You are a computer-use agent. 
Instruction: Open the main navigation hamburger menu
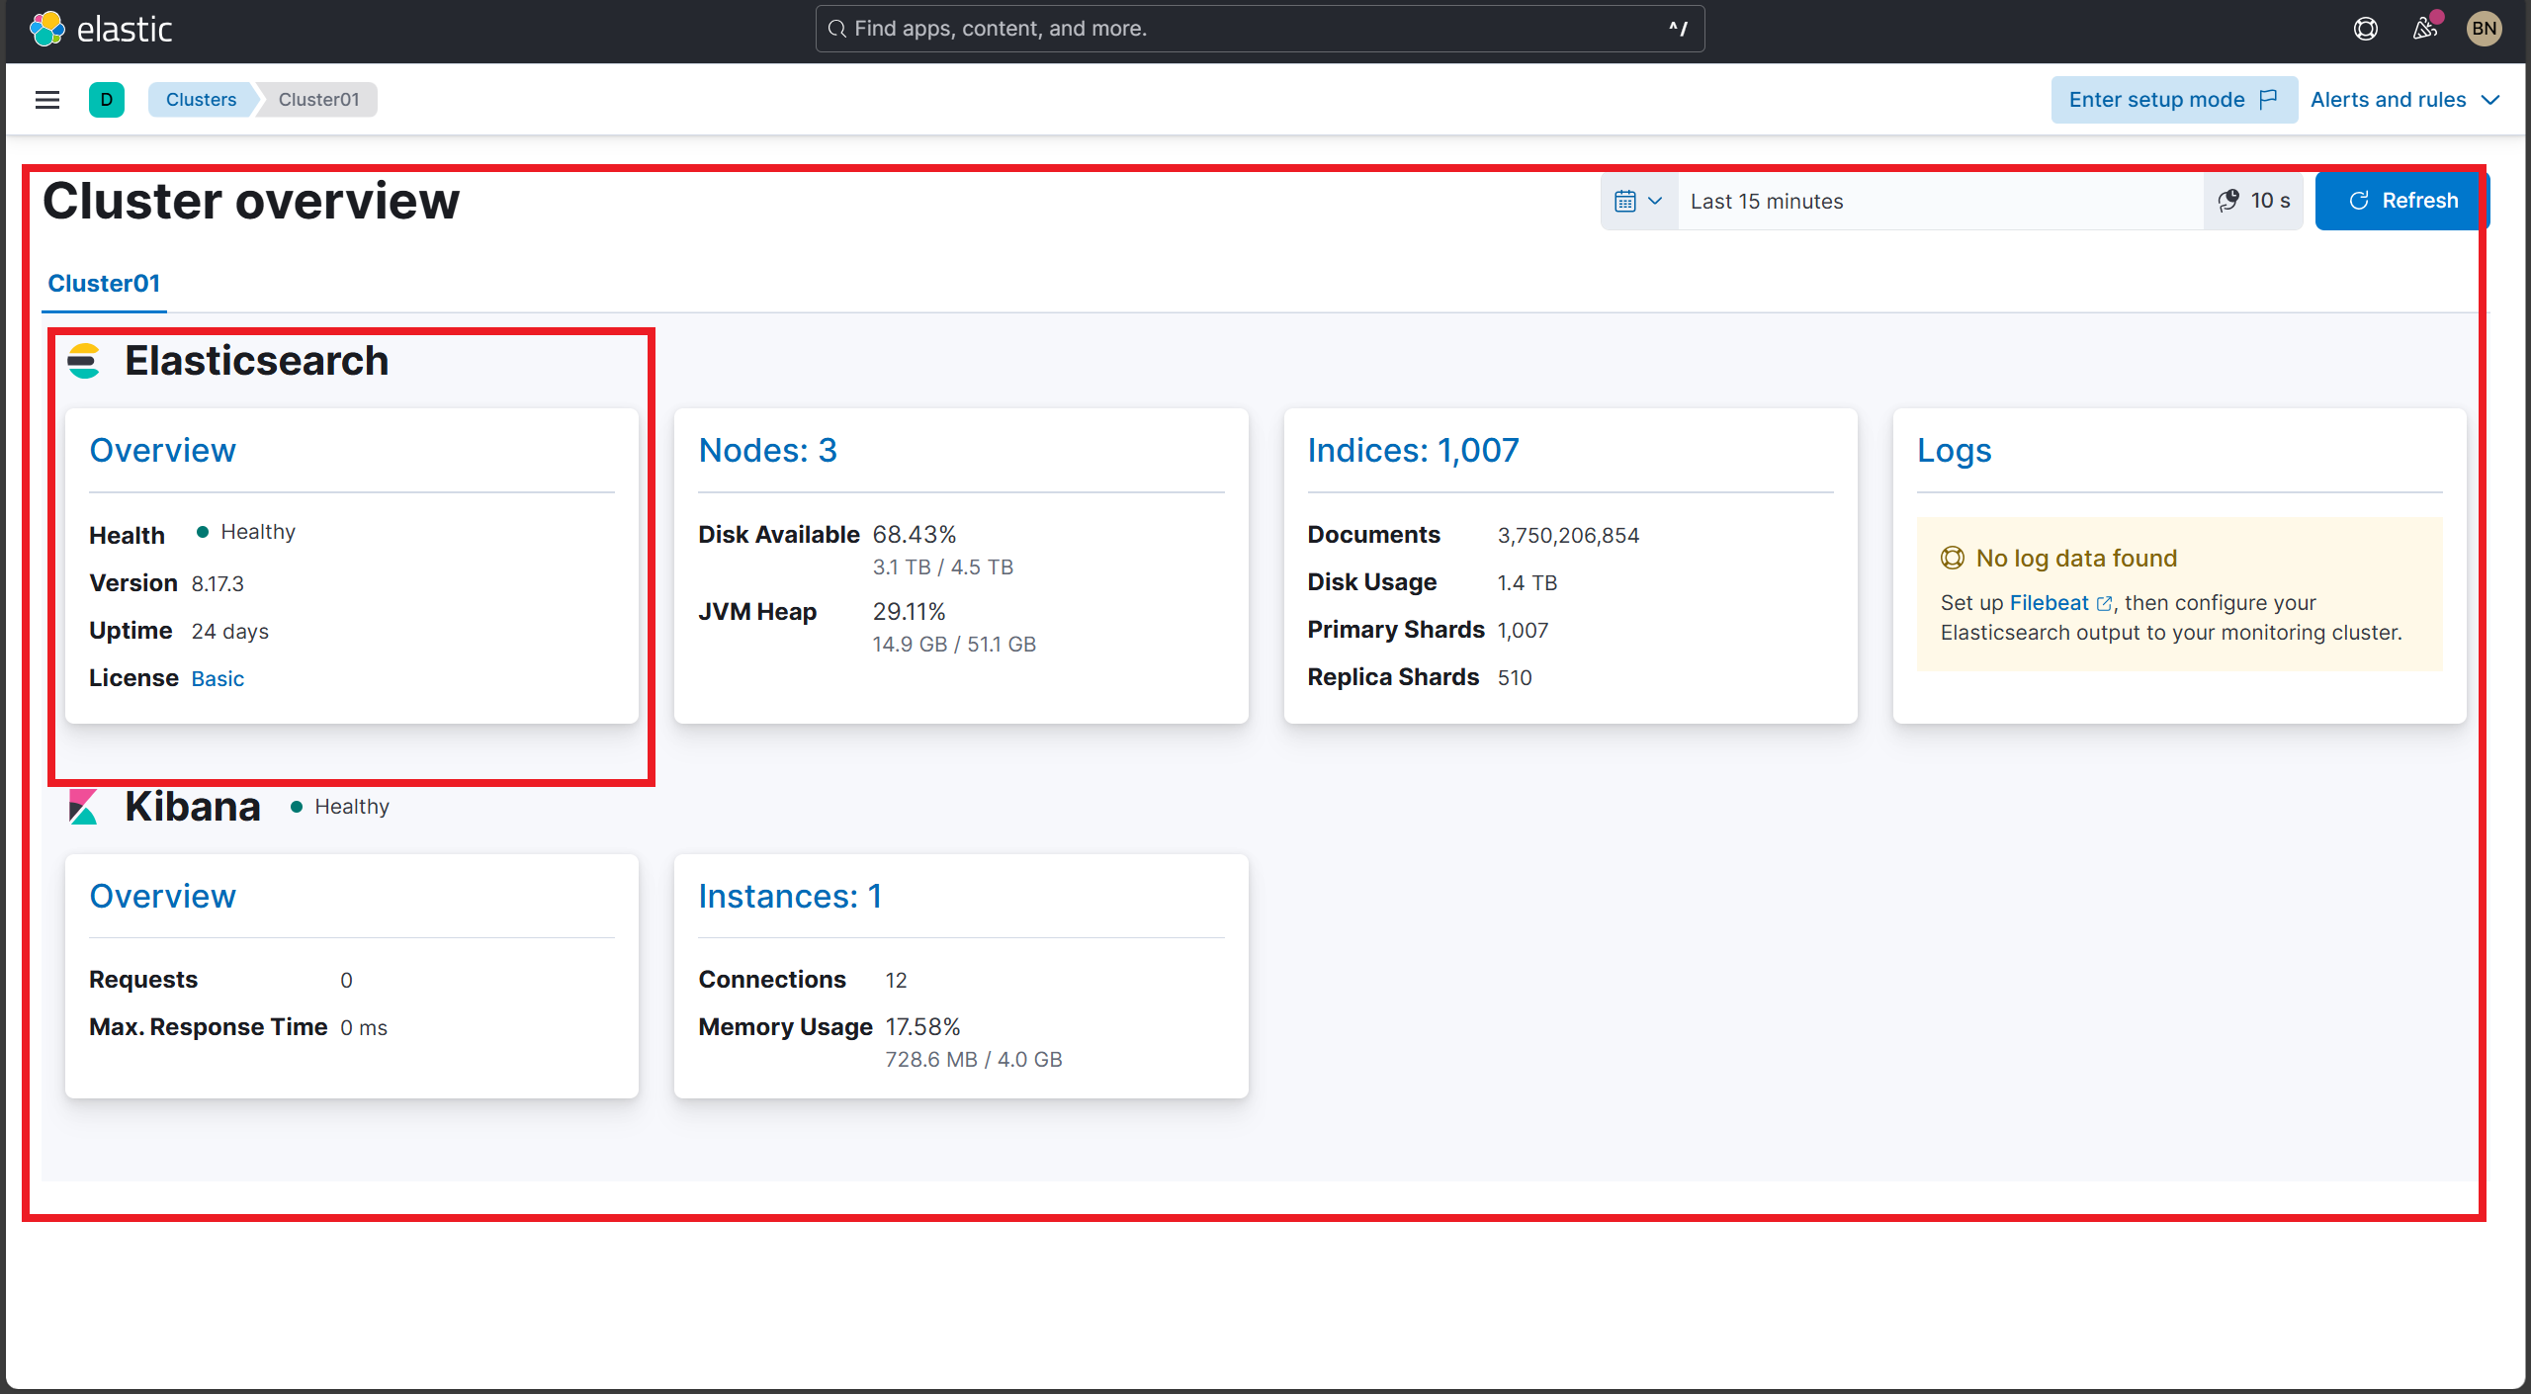[46, 99]
